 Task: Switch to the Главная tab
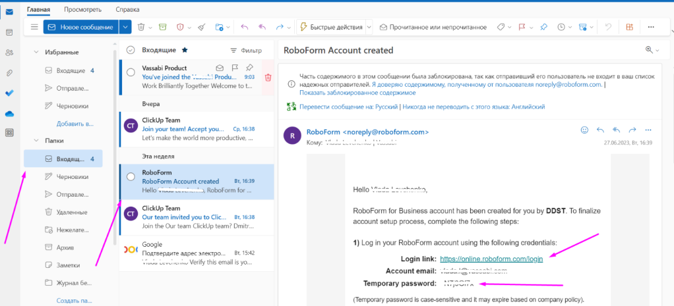coord(38,9)
